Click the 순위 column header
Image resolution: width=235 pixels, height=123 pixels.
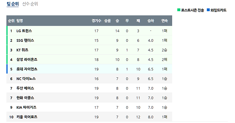11,21
